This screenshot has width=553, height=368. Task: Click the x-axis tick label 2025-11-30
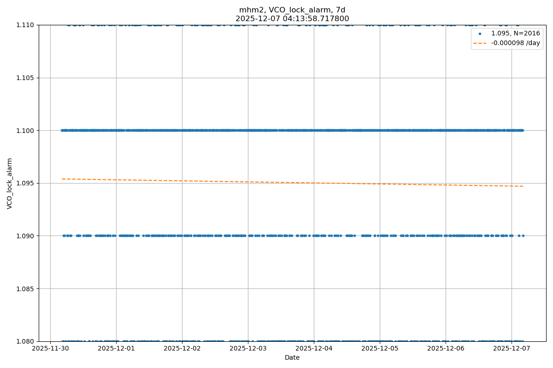click(50, 349)
